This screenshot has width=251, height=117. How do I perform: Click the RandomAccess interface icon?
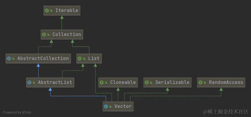point(200,82)
